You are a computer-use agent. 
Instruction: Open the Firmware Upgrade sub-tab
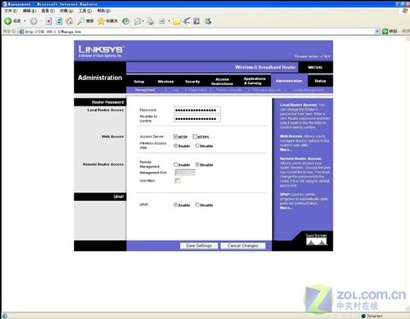point(266,90)
